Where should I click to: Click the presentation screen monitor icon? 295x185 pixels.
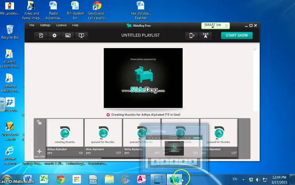(81, 35)
